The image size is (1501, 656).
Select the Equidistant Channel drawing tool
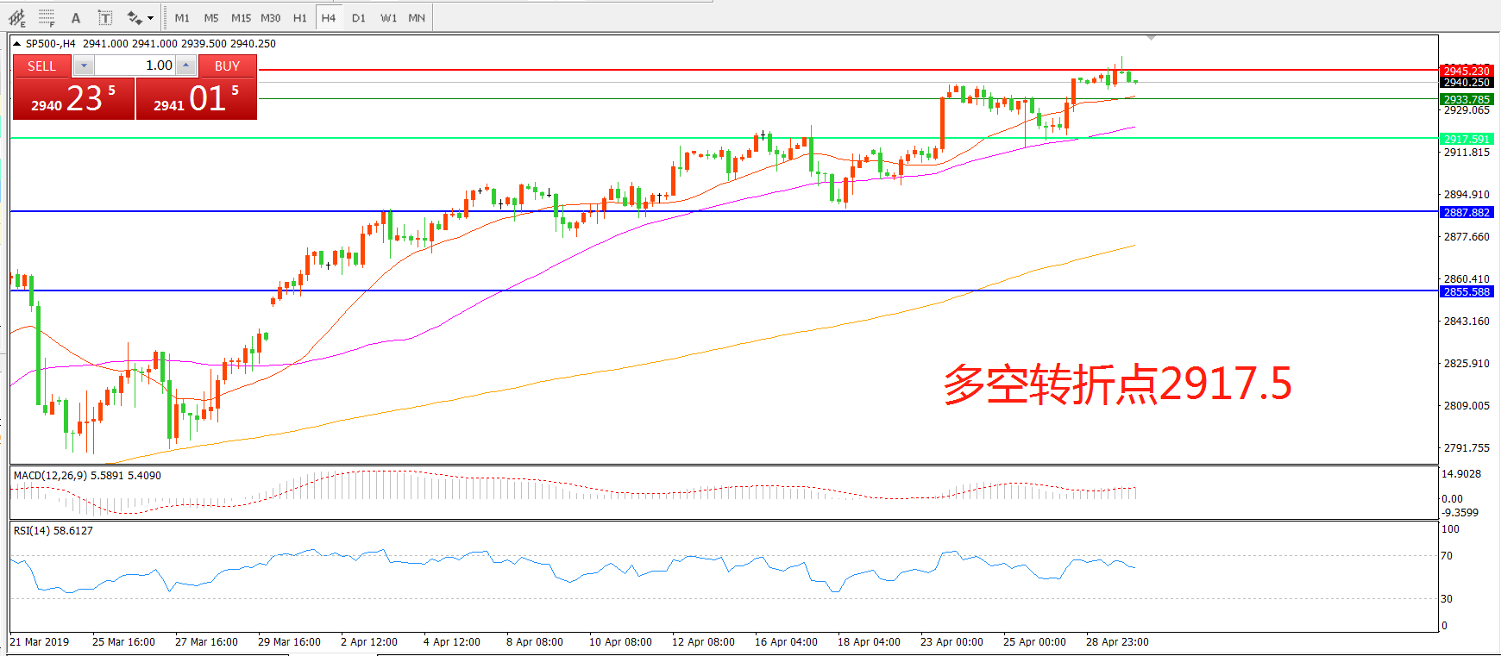[x=16, y=17]
